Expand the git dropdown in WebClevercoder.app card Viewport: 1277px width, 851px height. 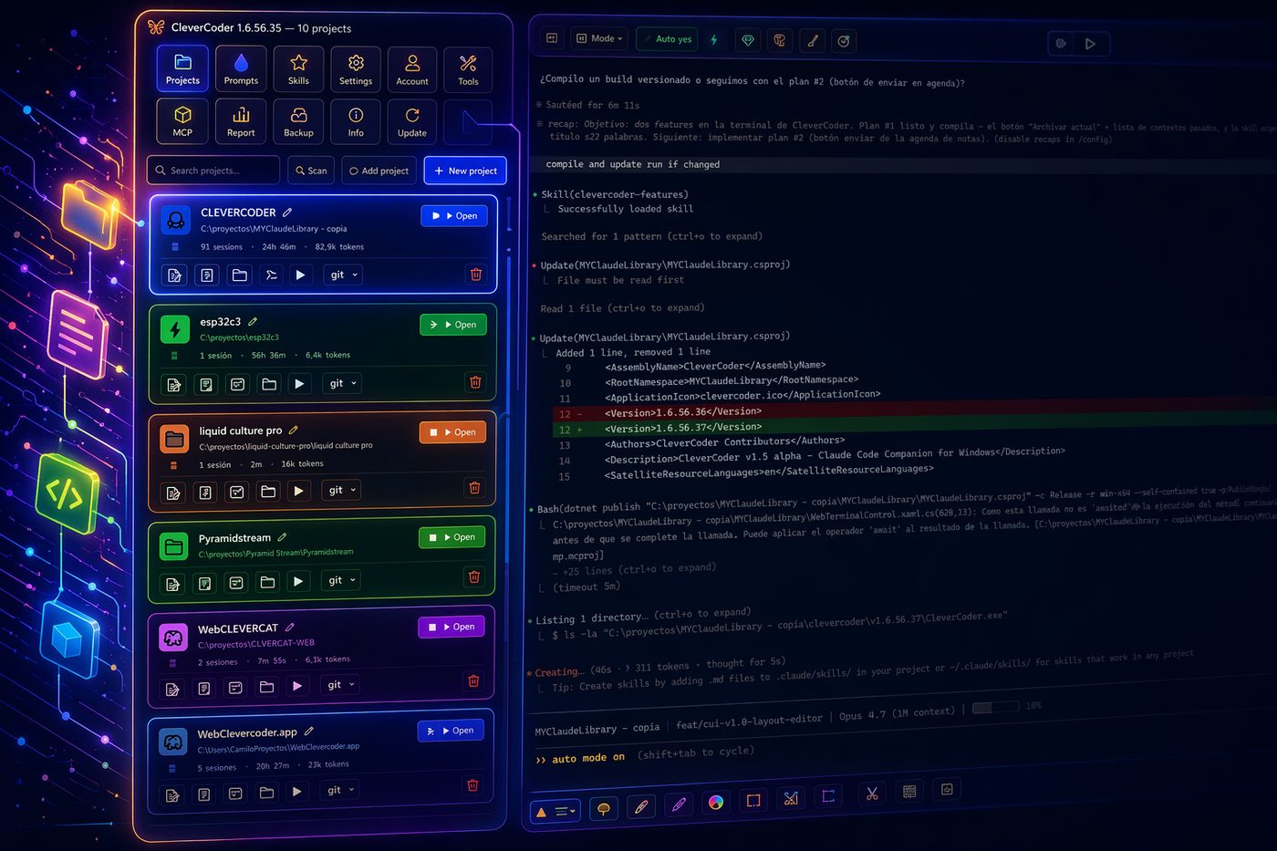(x=341, y=790)
